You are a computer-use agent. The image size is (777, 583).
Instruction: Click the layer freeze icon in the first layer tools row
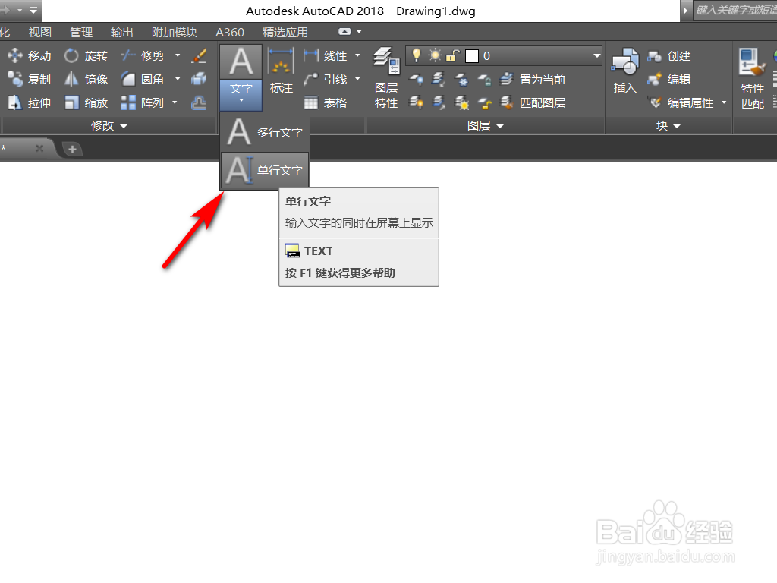461,79
